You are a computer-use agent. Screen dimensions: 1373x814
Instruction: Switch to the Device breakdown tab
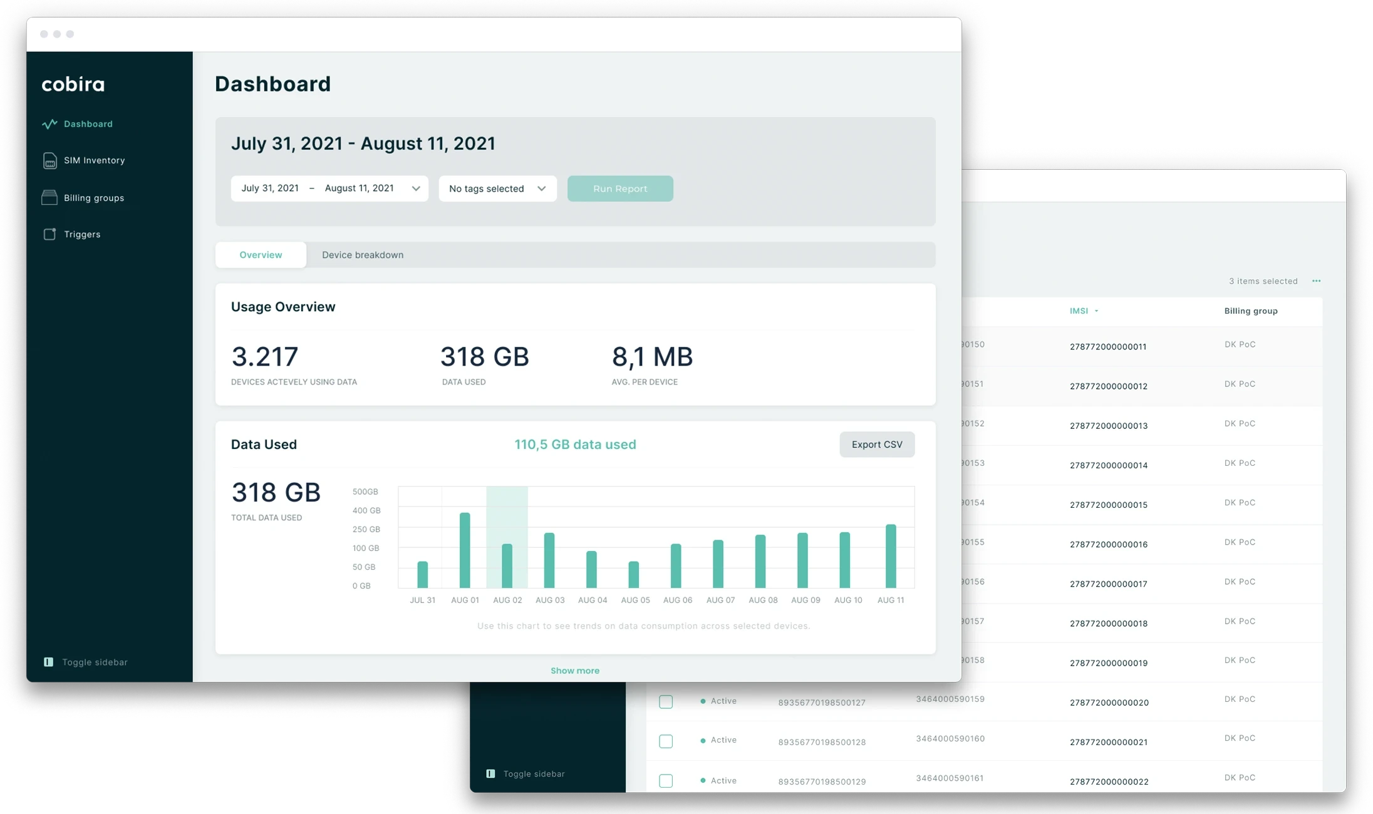(x=363, y=255)
